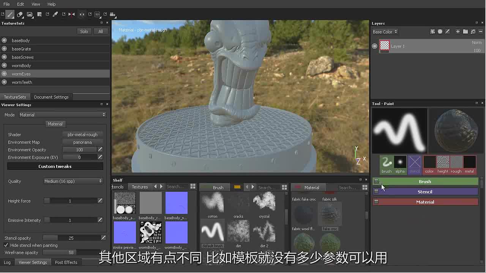This screenshot has height=273, width=486.
Task: Open Layer 1 Norm blend mode dropdown
Action: (477, 42)
